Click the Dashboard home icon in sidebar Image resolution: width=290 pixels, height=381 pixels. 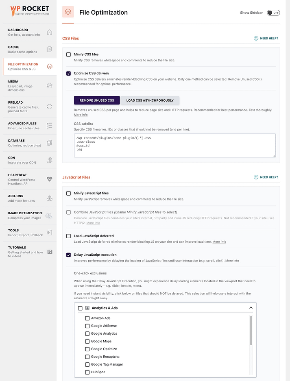[x=49, y=33]
